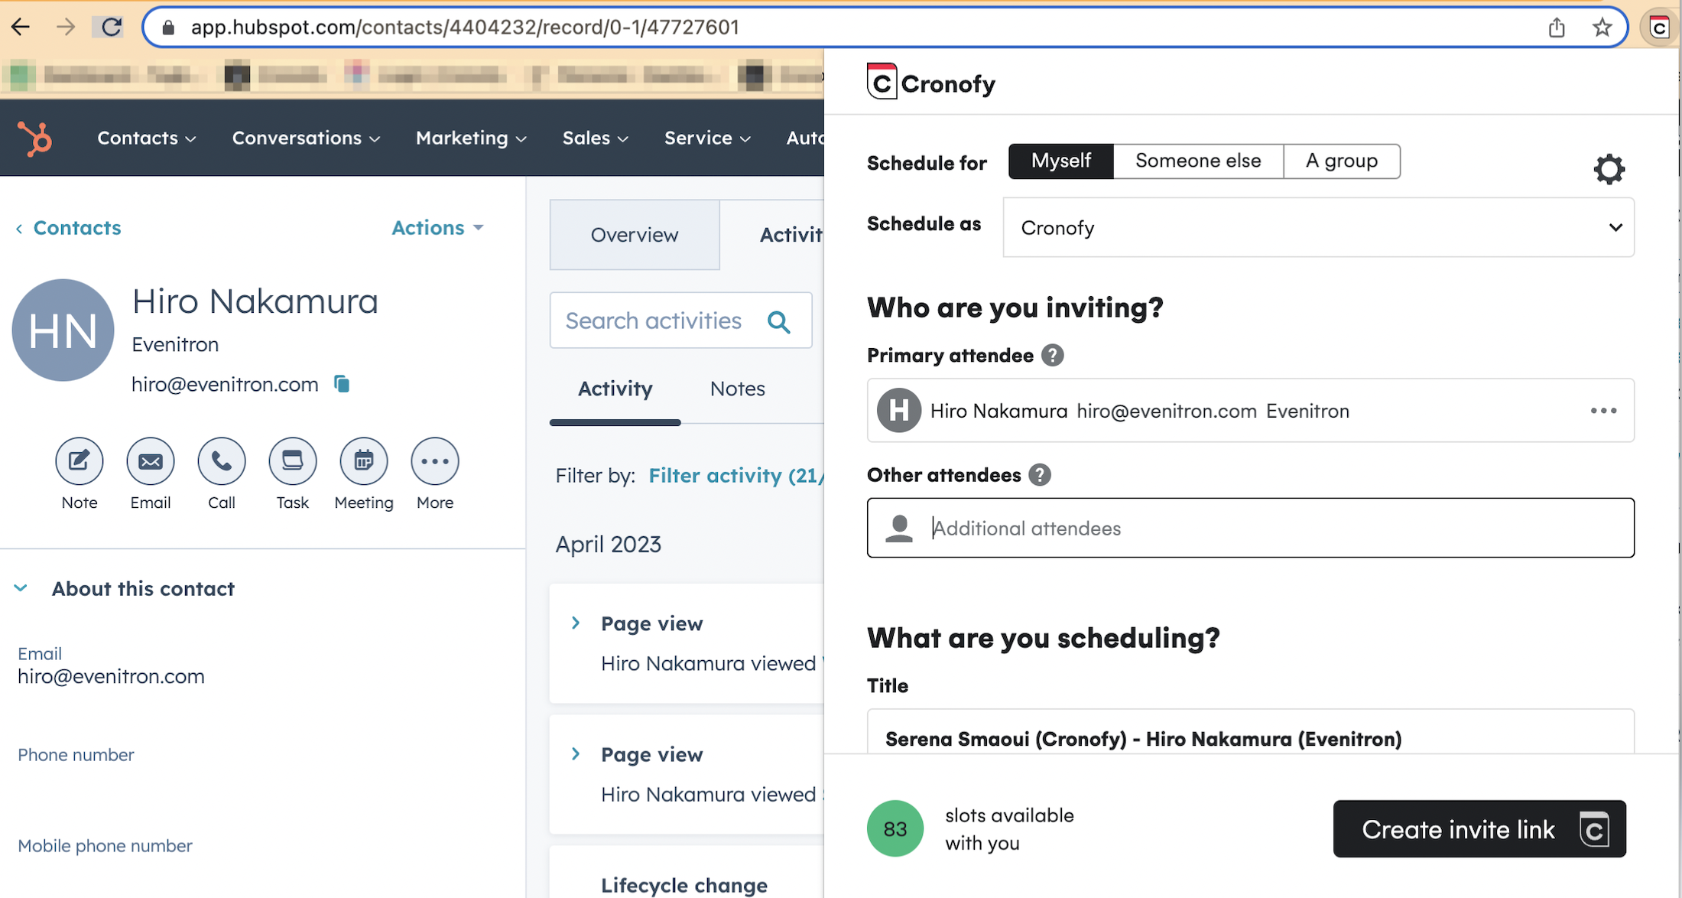Click the Phone number field label

click(x=76, y=755)
